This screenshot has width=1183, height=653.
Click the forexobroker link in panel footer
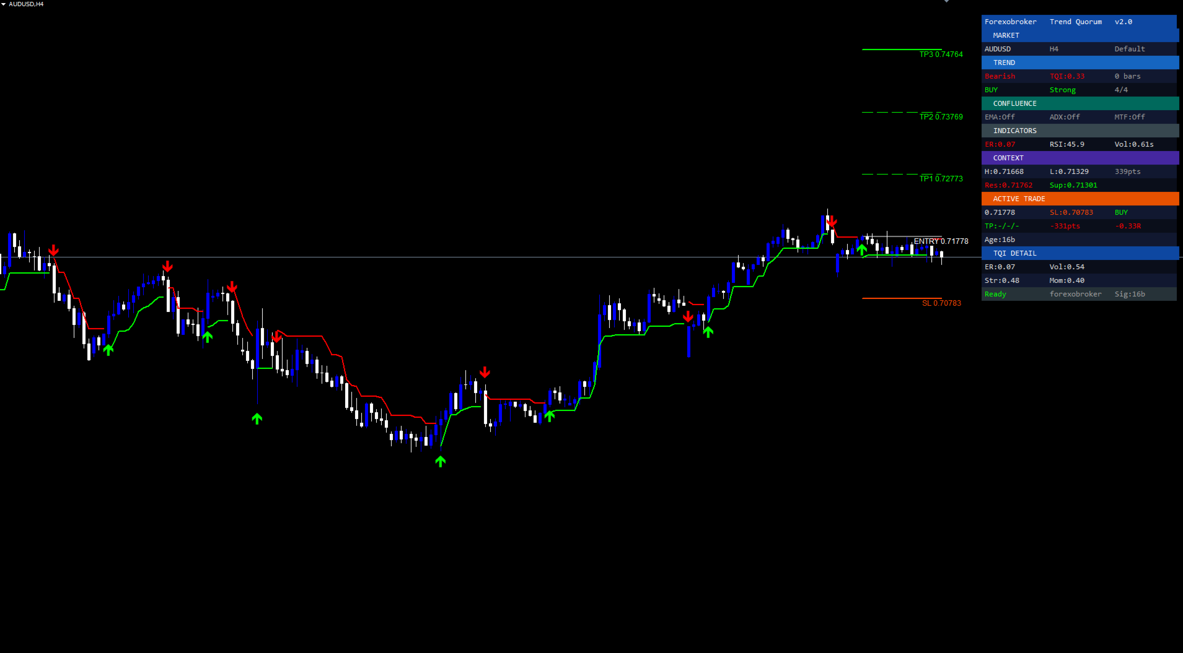pos(1076,294)
